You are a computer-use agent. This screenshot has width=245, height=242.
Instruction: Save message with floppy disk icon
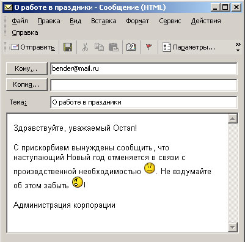68,47
